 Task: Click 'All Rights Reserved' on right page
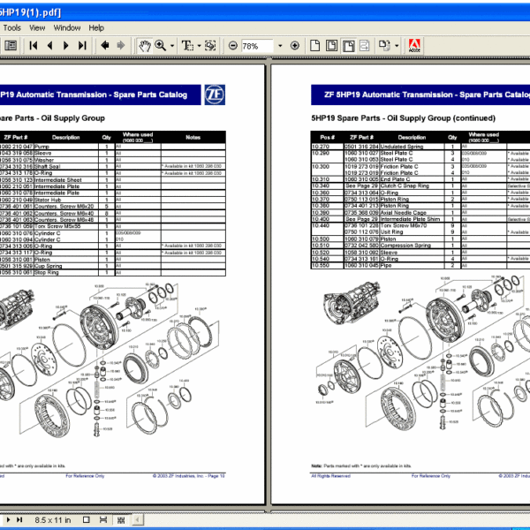tap(330, 476)
